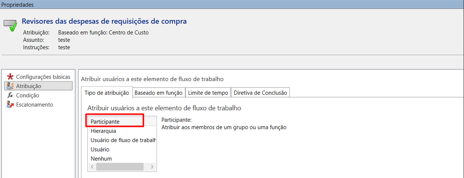Click the workflow element icon with green checkmark
The width and height of the screenshot is (464, 178).
tap(10, 25)
